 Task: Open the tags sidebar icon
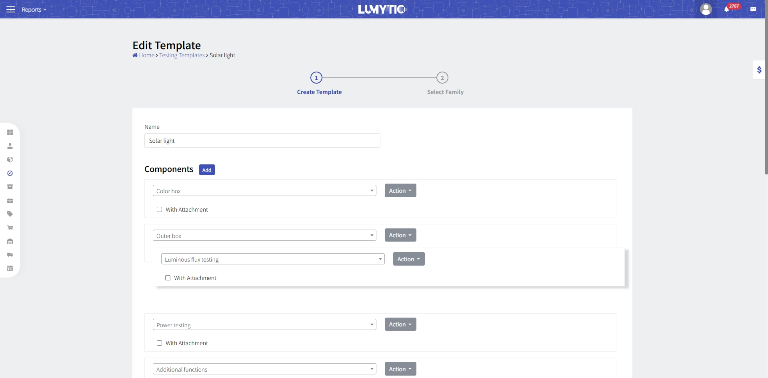[x=10, y=214]
